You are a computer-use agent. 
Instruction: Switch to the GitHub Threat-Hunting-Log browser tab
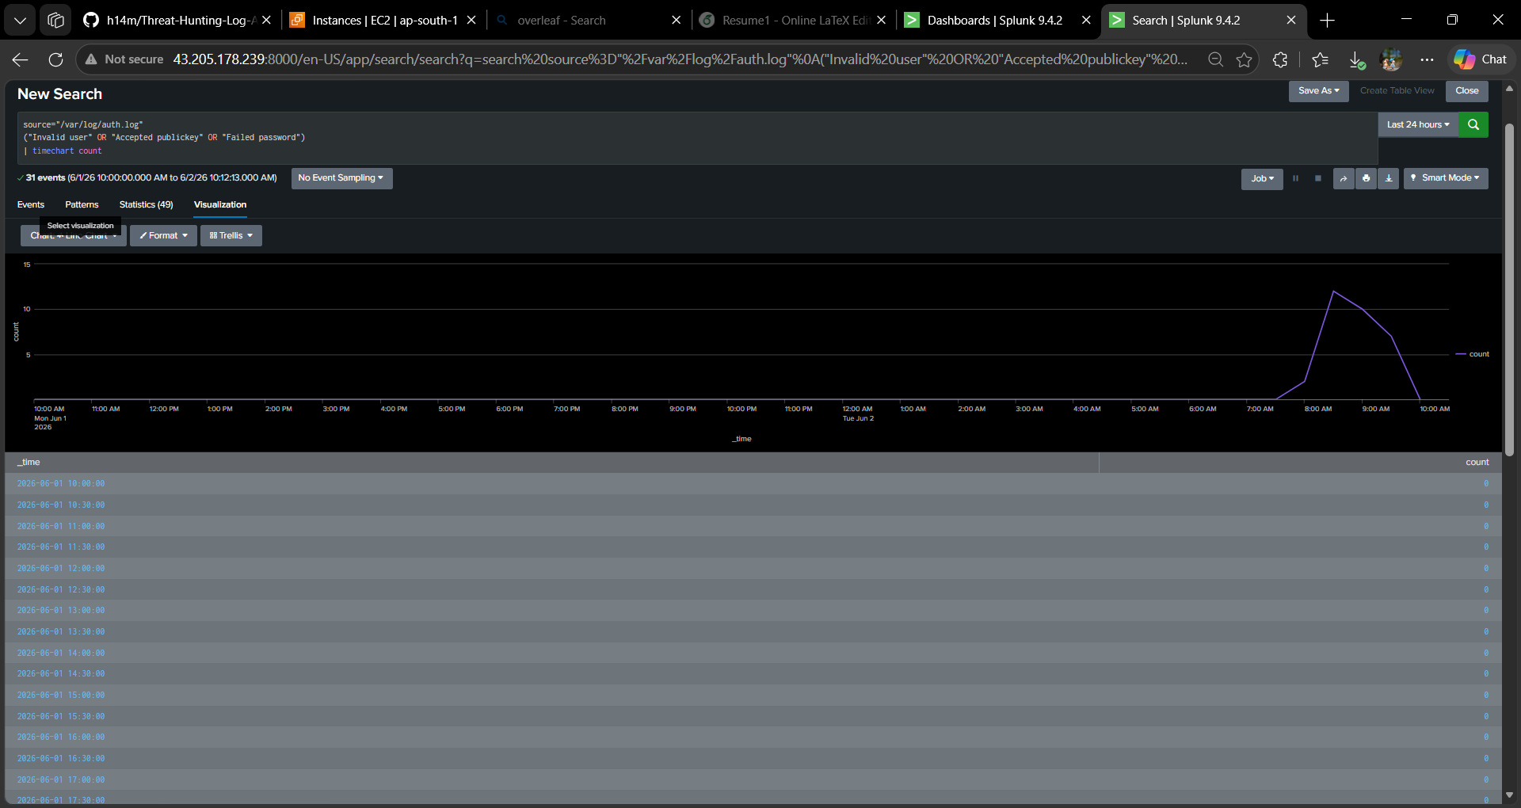(x=170, y=21)
